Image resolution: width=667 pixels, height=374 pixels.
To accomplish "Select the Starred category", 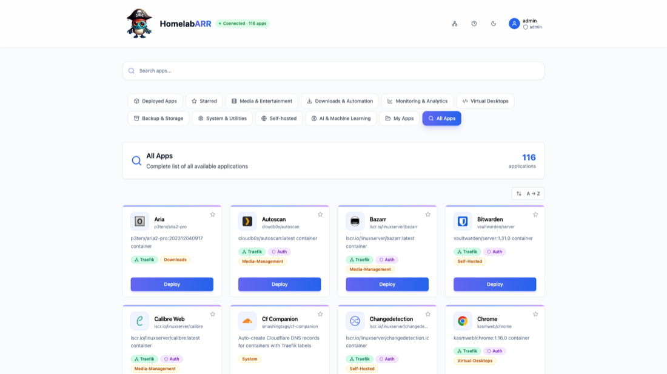I will (204, 101).
